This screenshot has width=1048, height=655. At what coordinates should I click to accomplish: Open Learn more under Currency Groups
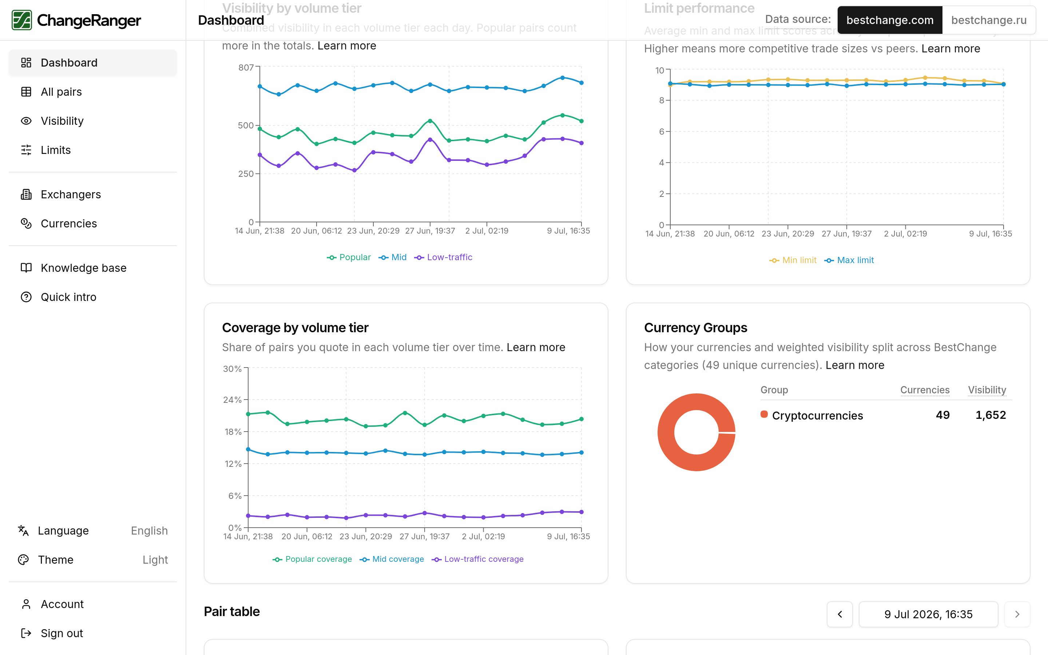[x=854, y=365]
